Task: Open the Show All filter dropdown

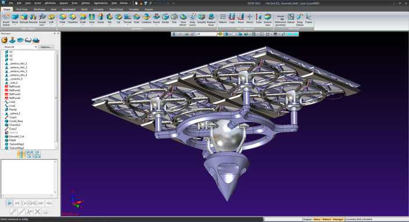Action: pyautogui.click(x=20, y=47)
